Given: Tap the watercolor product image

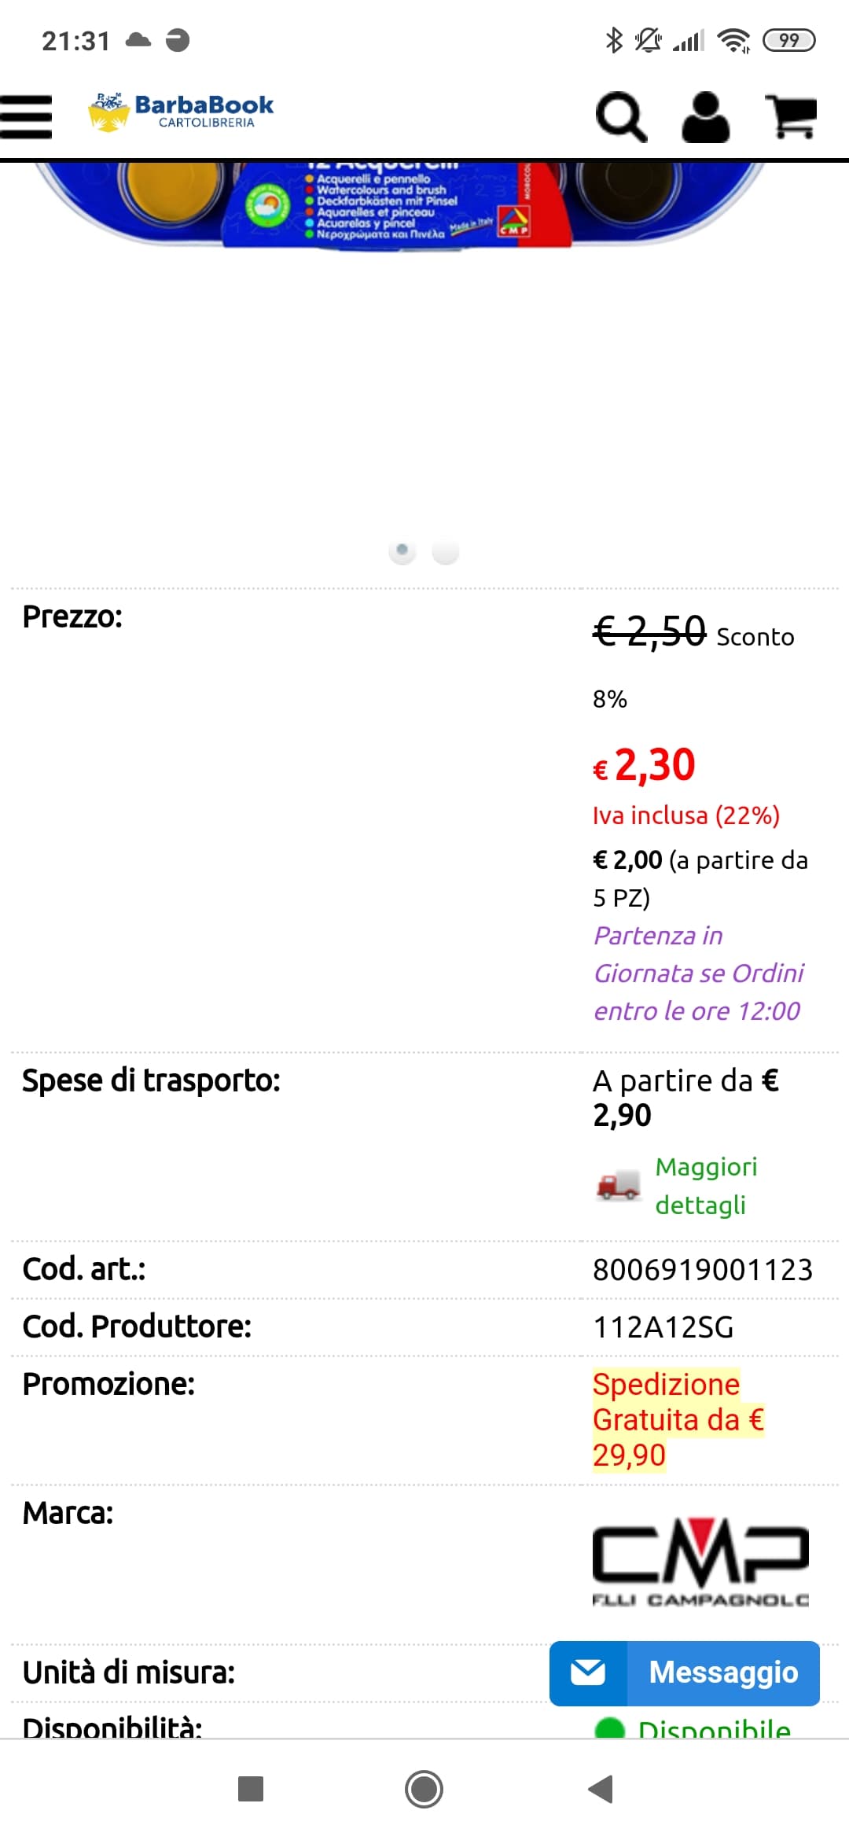Looking at the screenshot, I should tap(401, 203).
